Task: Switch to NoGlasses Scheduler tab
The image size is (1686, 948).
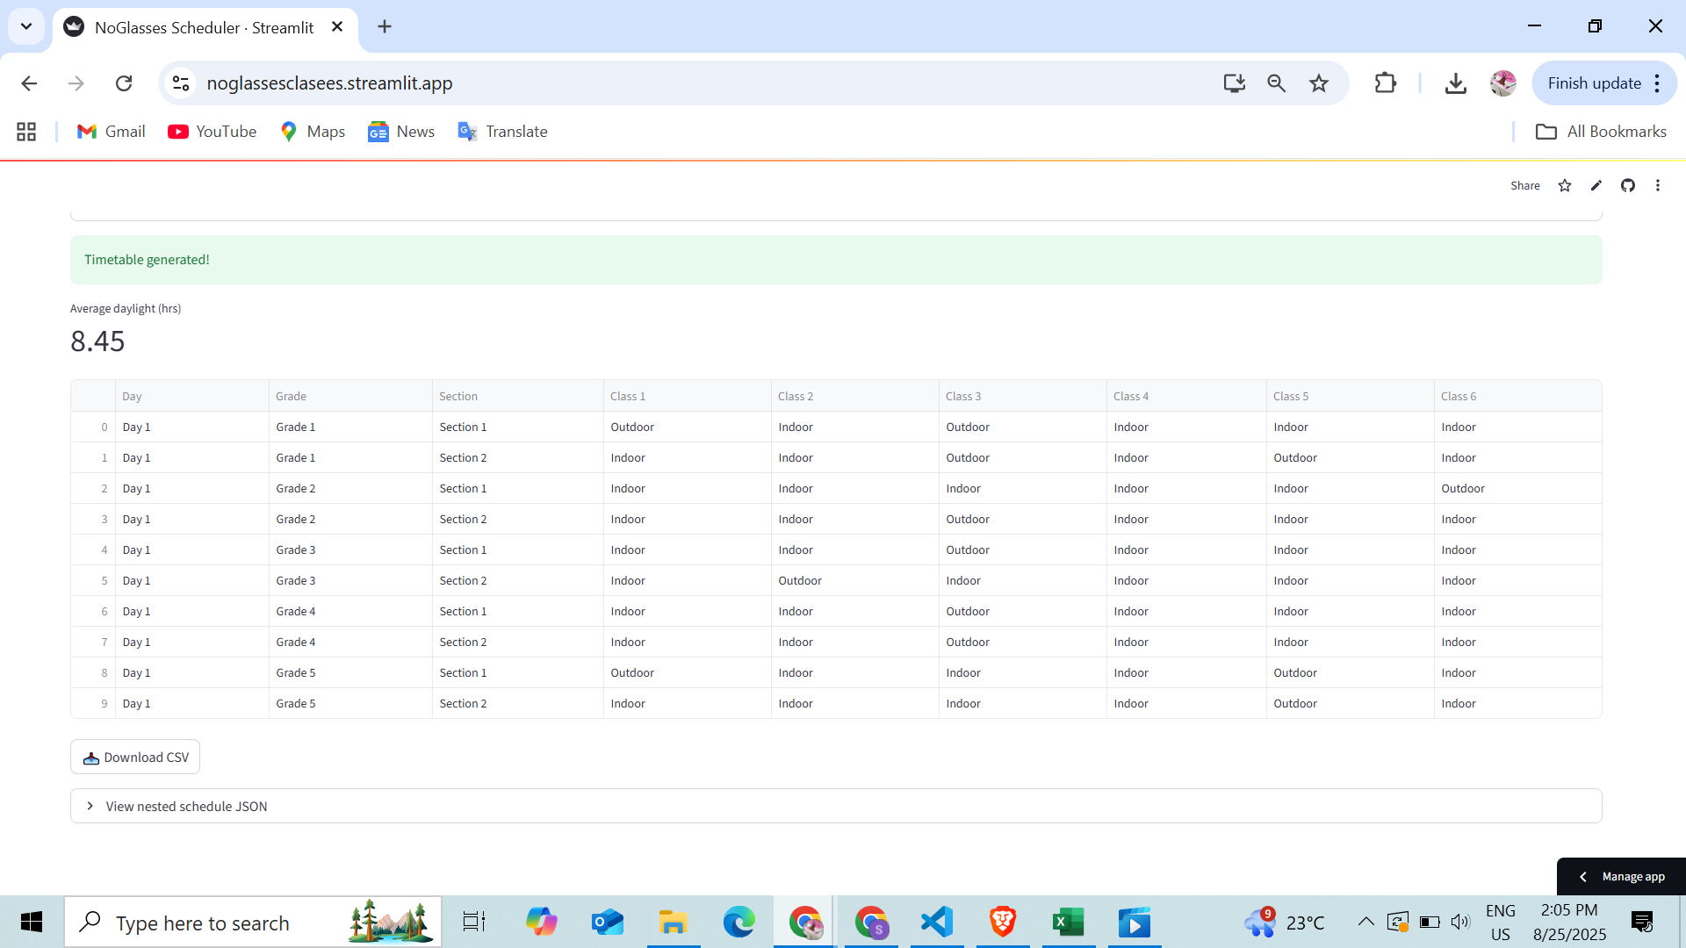Action: (204, 27)
